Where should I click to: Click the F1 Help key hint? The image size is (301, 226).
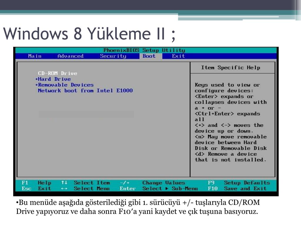(36, 183)
